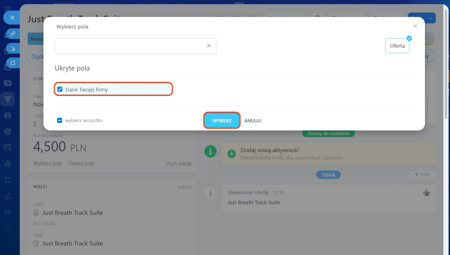The image size is (450, 255).
Task: Click ANULUJ to cancel field selection
Action: 253,121
